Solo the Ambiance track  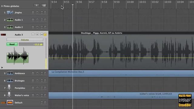click(45, 73)
